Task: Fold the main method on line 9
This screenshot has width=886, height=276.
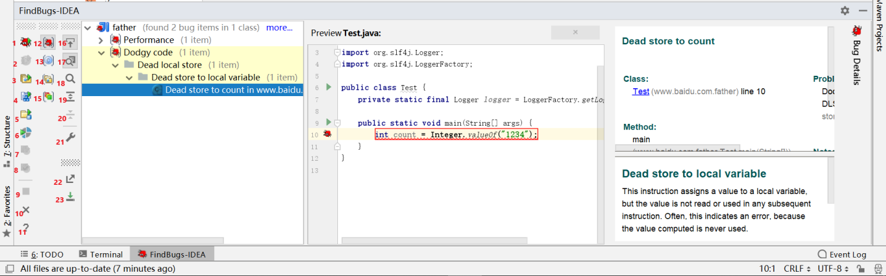Action: 337,123
